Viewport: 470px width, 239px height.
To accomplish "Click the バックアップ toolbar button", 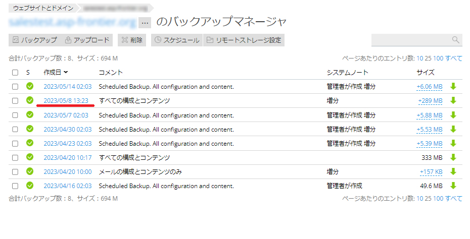I will pos(35,40).
